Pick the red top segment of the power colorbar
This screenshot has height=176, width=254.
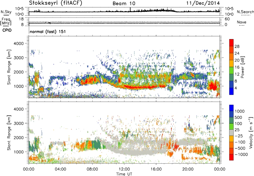tap(231, 43)
